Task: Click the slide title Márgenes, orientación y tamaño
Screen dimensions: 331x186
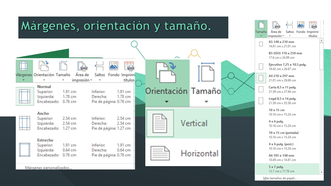Action: pos(116,26)
